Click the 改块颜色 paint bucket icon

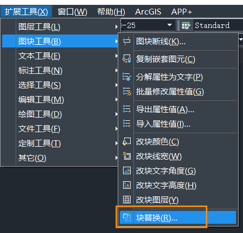tap(127, 141)
